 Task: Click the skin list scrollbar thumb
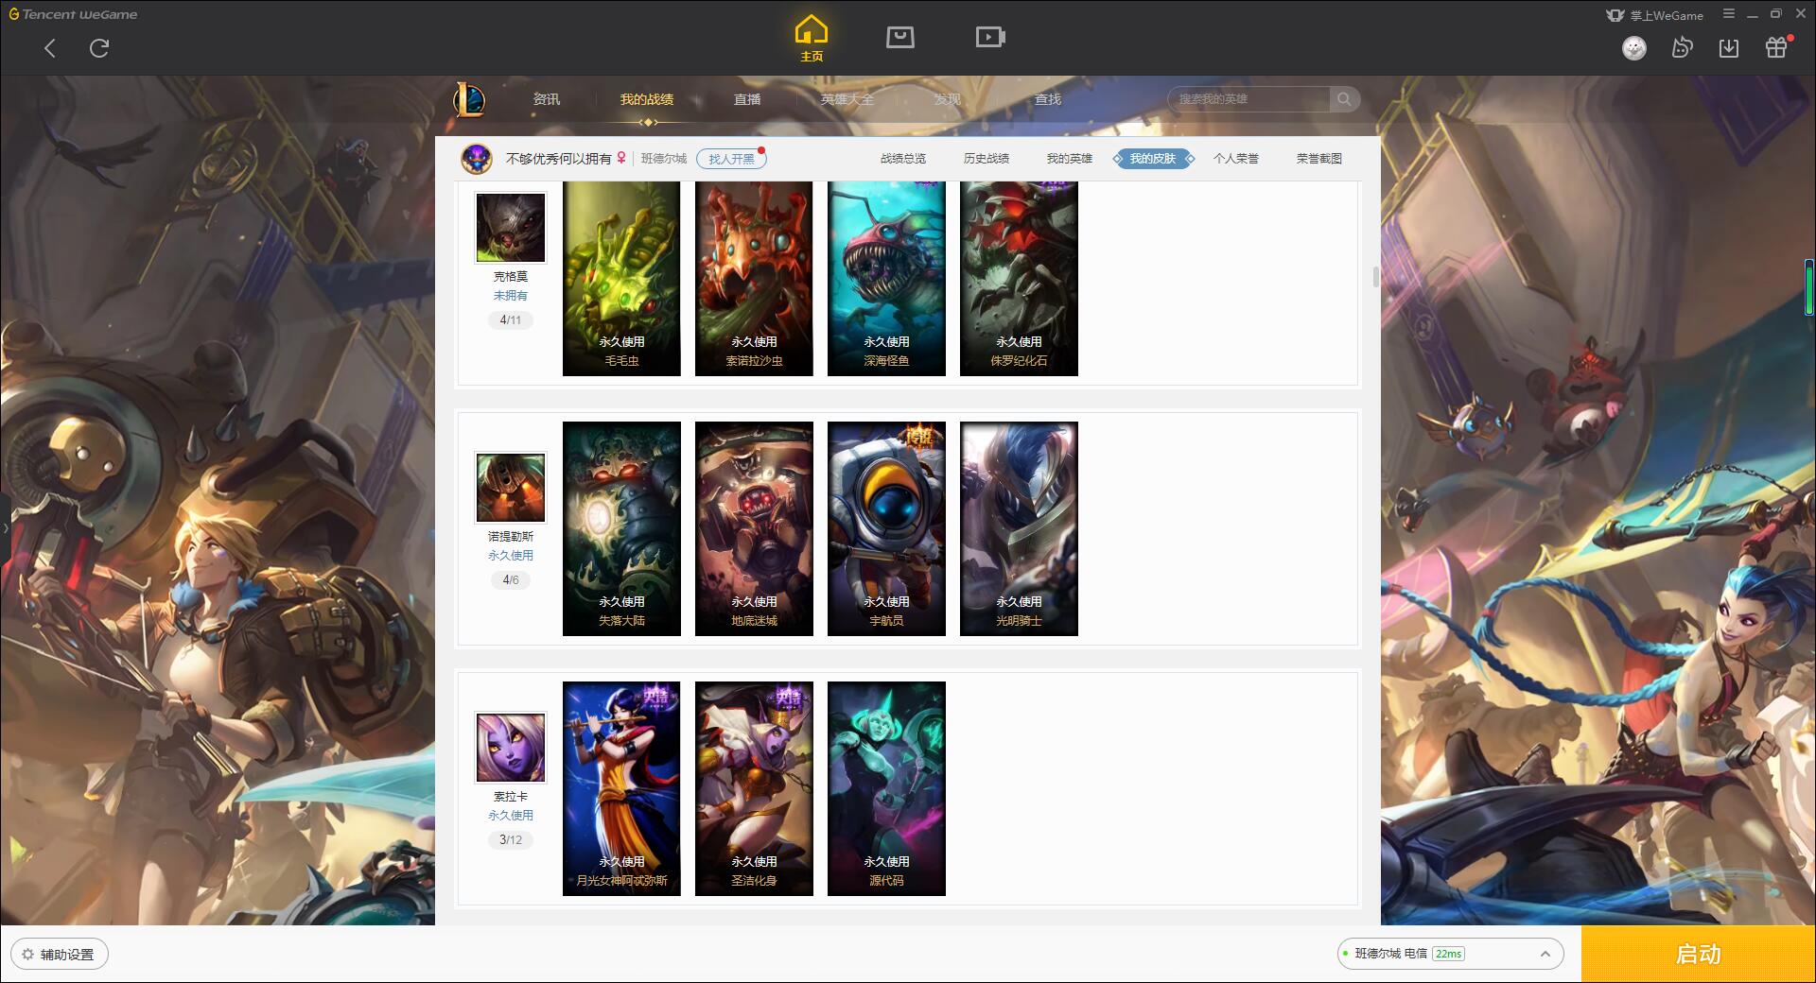[1375, 277]
